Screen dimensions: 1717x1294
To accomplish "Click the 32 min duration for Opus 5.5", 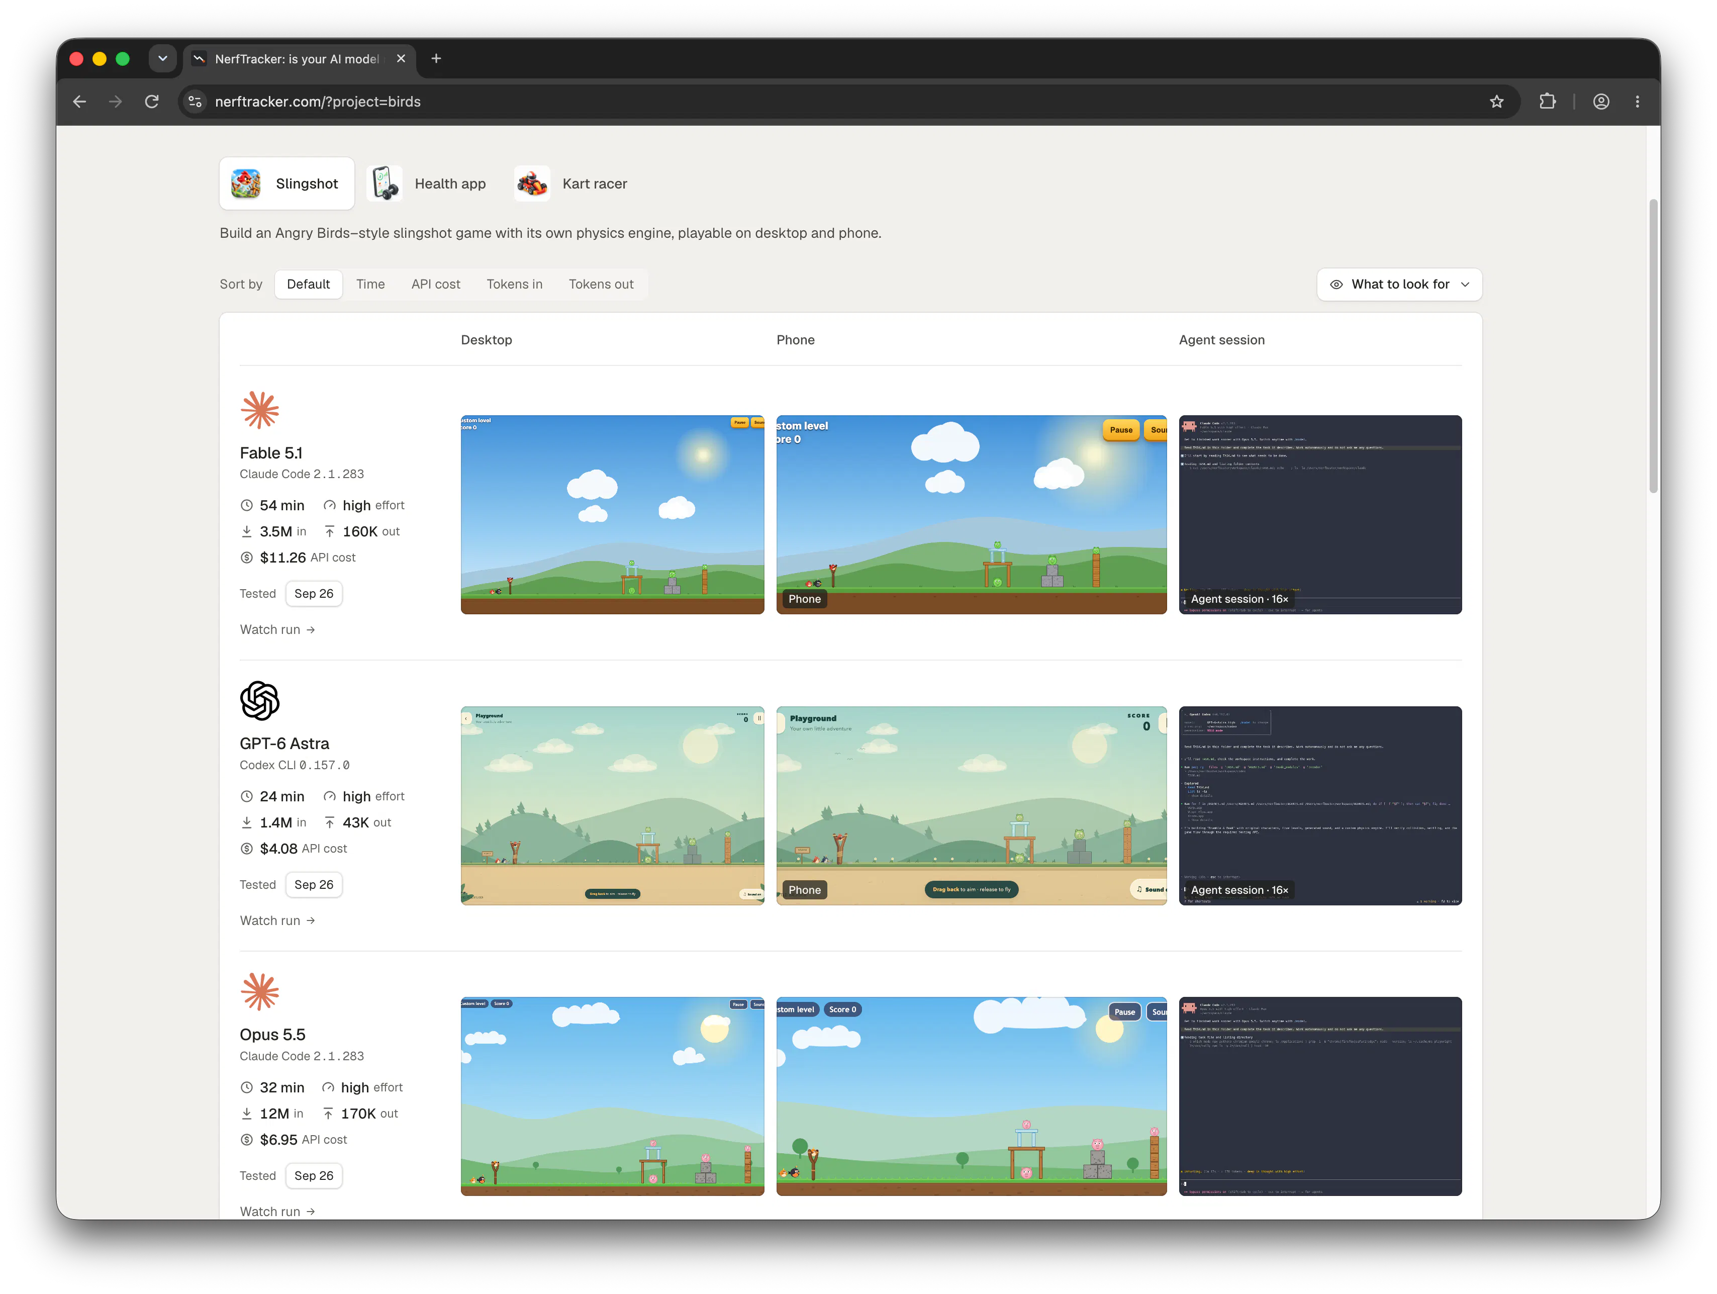I will click(x=282, y=1087).
